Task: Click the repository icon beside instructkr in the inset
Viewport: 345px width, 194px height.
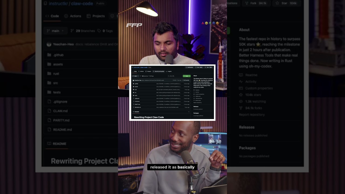Action: click(x=132, y=67)
